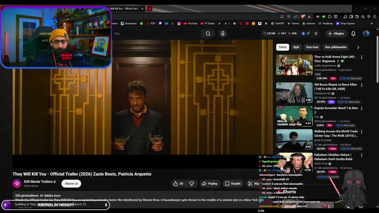Click the Brave VPN shield icon

[369, 17]
